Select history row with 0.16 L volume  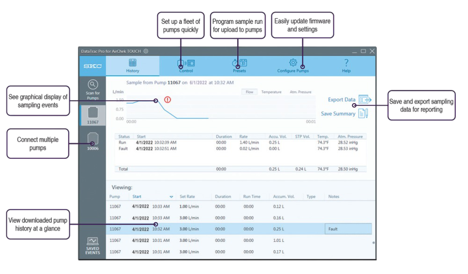[241, 218]
